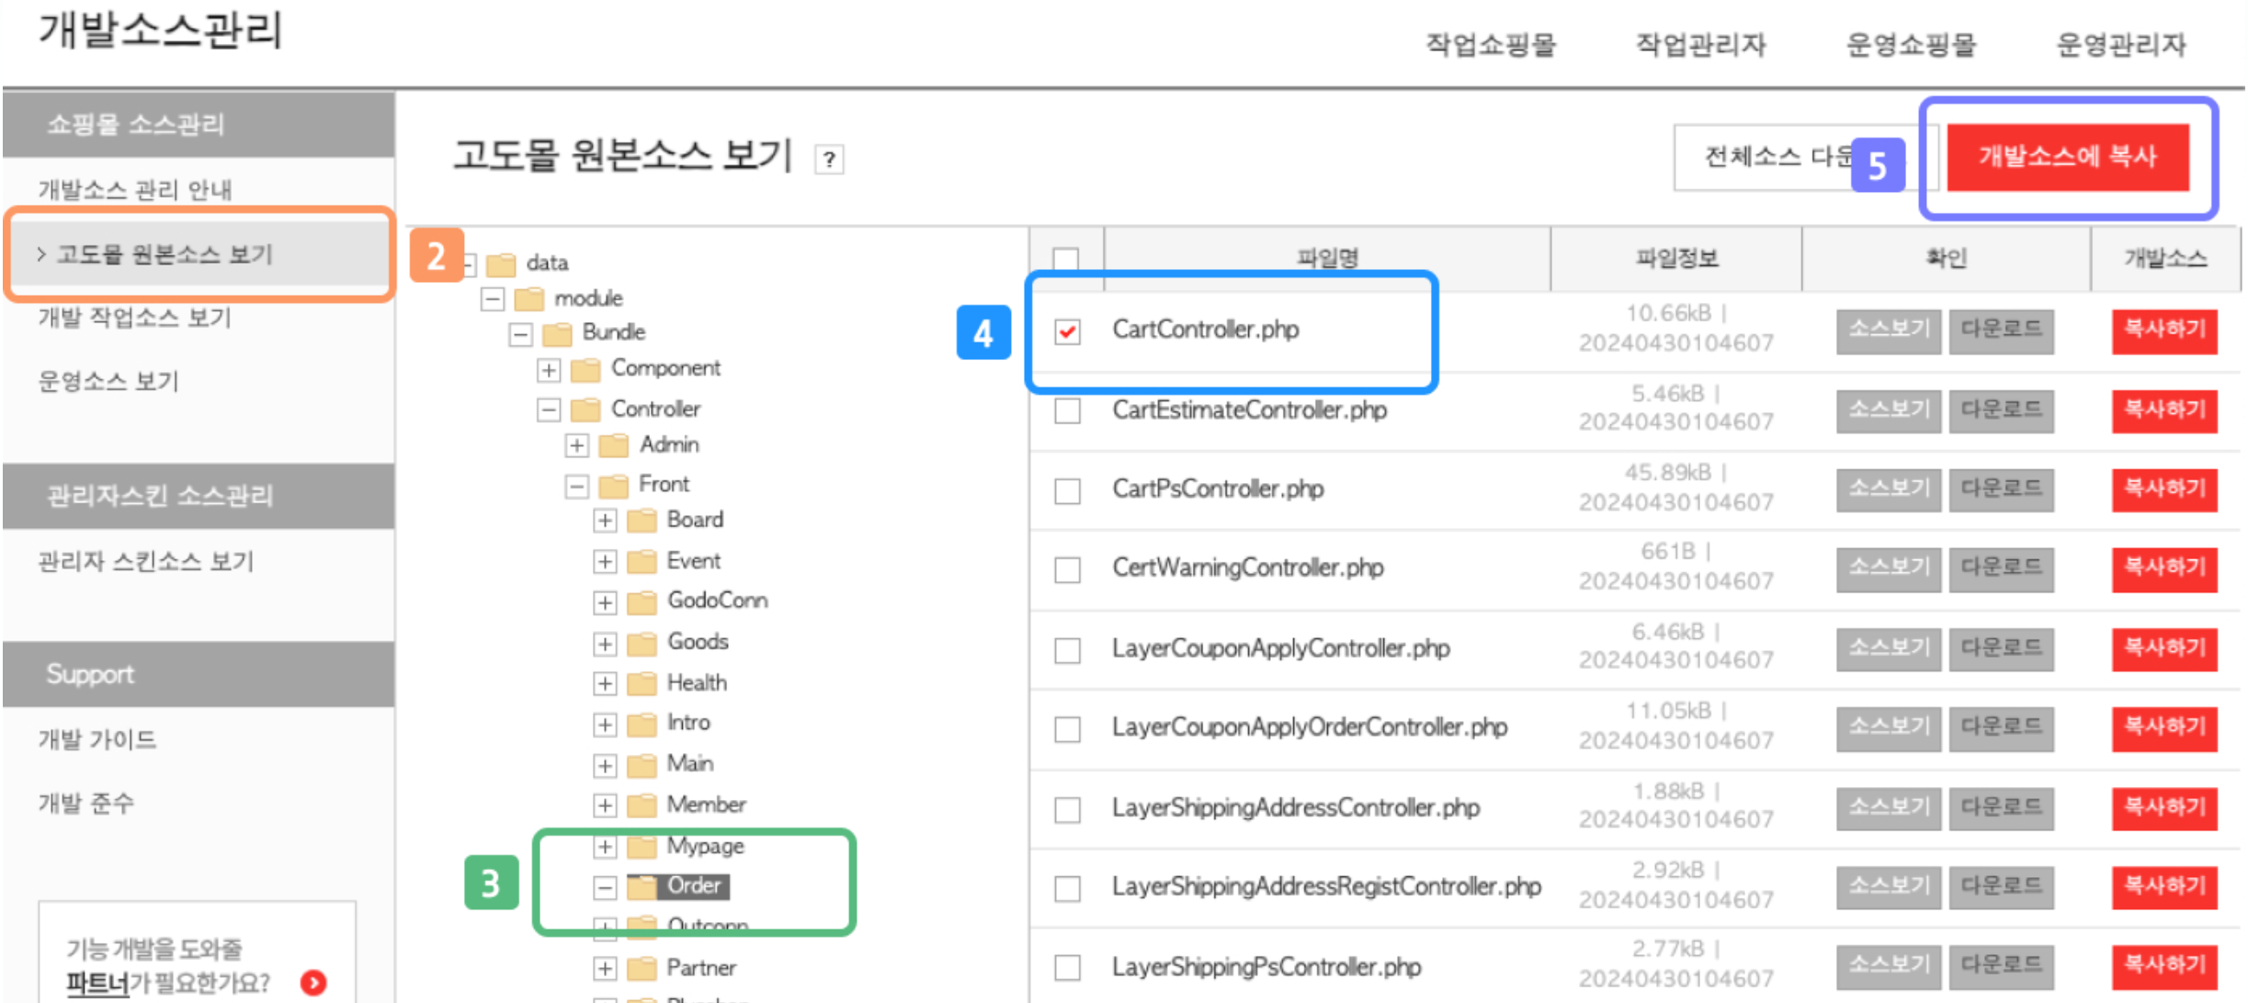Click the red arrow partner icon
Screen dimensions: 2248x1003
313,982
